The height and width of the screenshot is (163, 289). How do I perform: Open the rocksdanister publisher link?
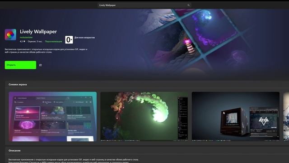point(26,37)
